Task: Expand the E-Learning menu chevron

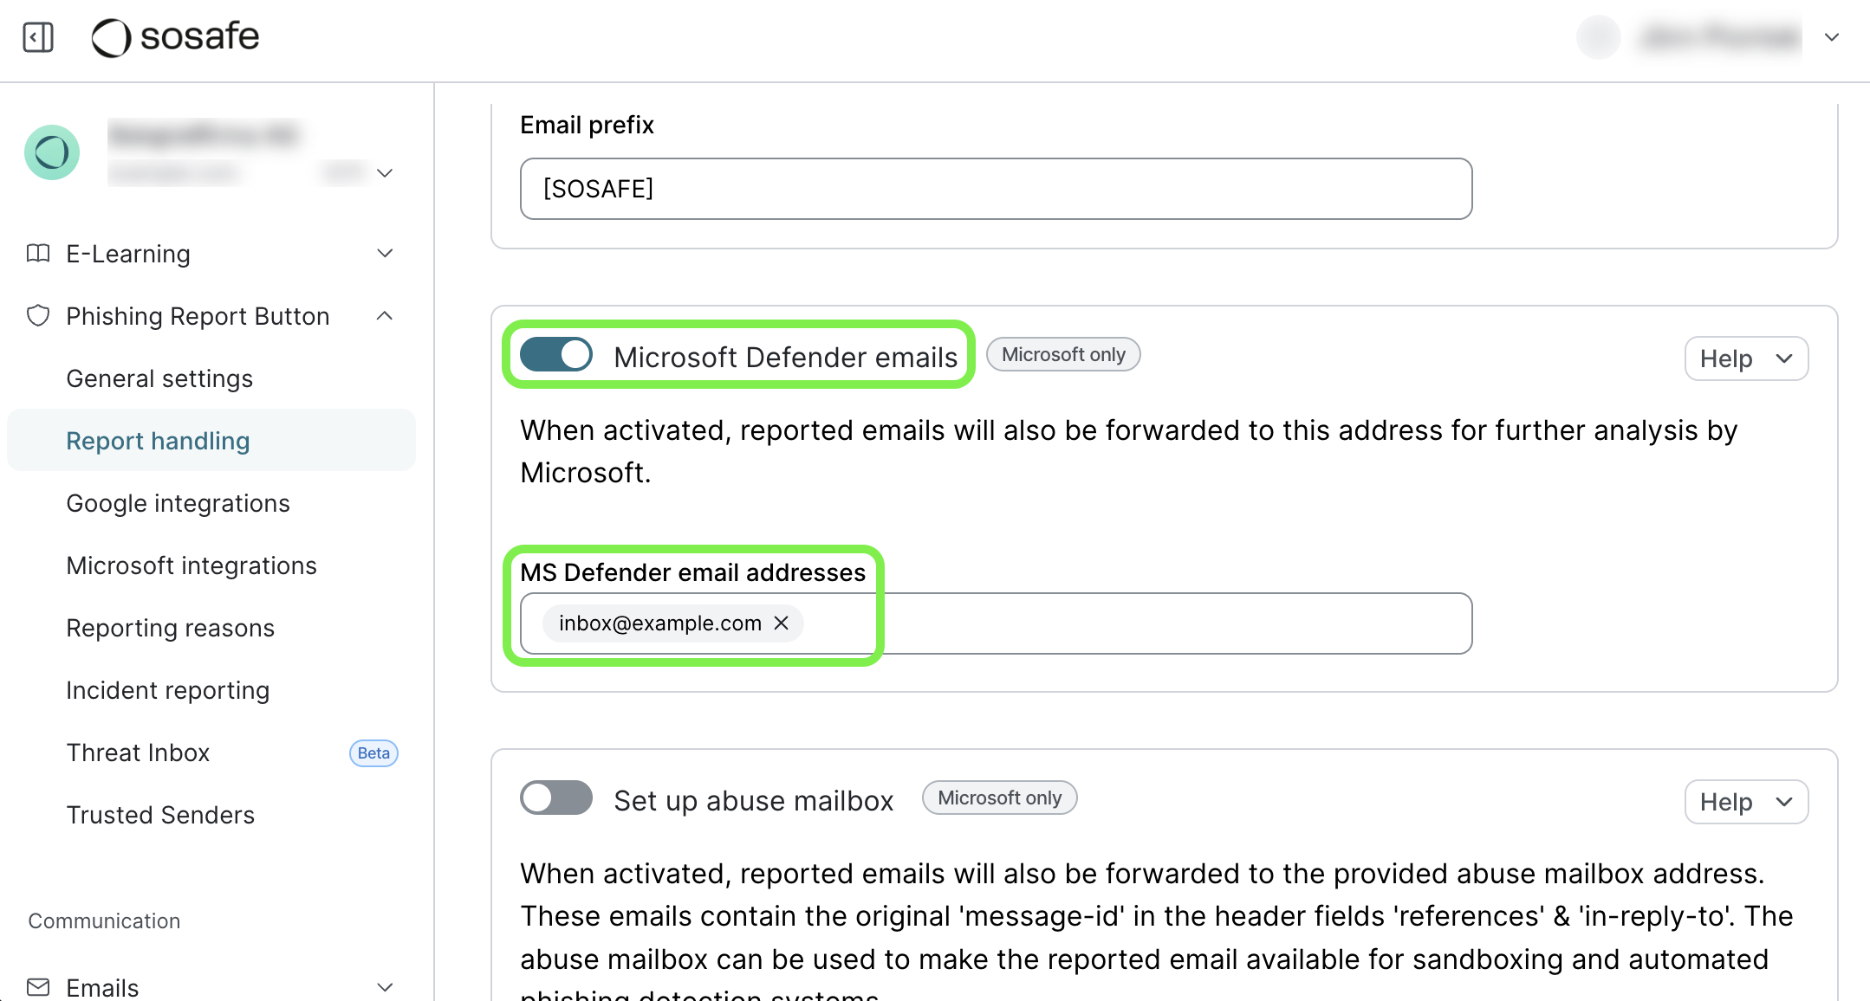Action: click(385, 253)
